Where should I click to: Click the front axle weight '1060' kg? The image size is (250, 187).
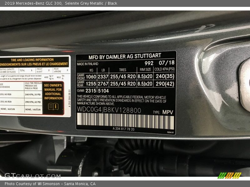(91, 77)
